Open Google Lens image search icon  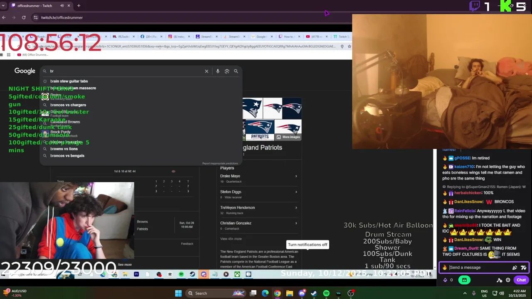227,71
